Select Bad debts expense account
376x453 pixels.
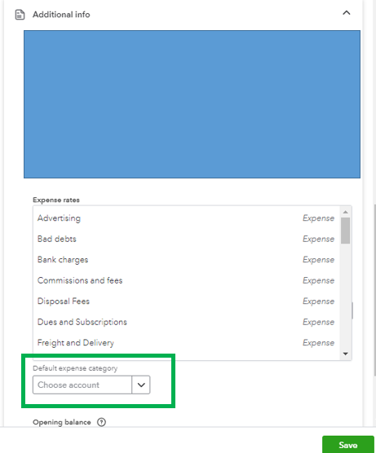click(186, 239)
